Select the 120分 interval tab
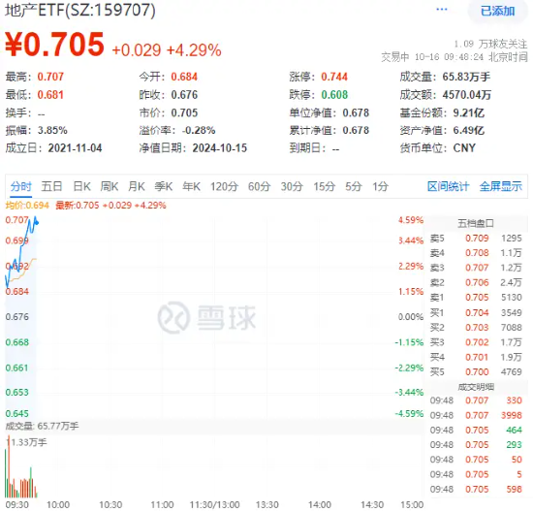The image size is (533, 512). (x=224, y=186)
